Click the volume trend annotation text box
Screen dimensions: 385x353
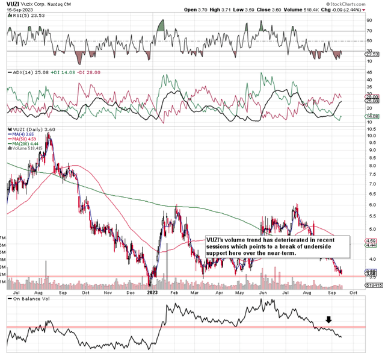tap(278, 246)
